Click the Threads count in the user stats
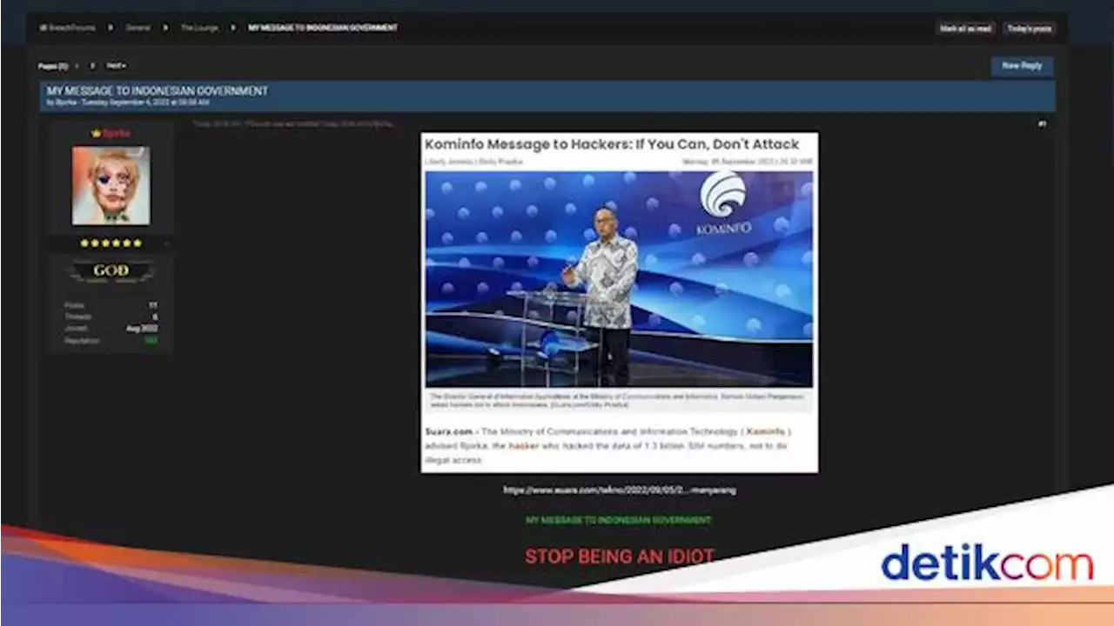Image resolution: width=1114 pixels, height=626 pixels. tap(155, 317)
